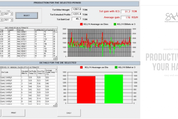Click the DieCode column header in the upper table
The height and width of the screenshot is (119, 178).
pos(25,30)
